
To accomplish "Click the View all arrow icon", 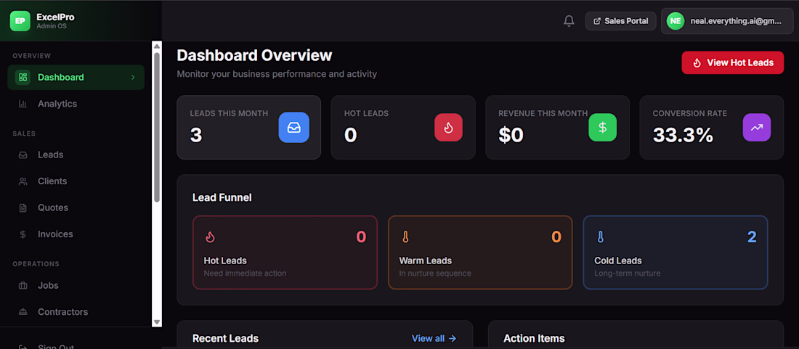I will click(452, 338).
